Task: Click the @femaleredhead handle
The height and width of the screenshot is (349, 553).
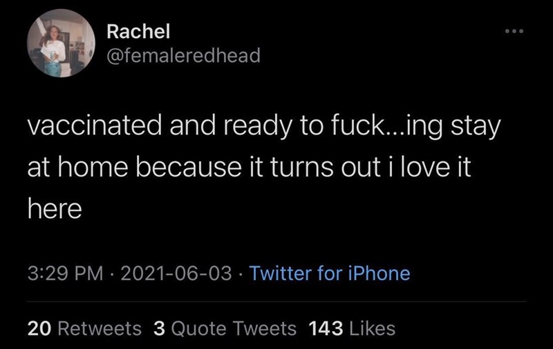Action: pos(184,55)
